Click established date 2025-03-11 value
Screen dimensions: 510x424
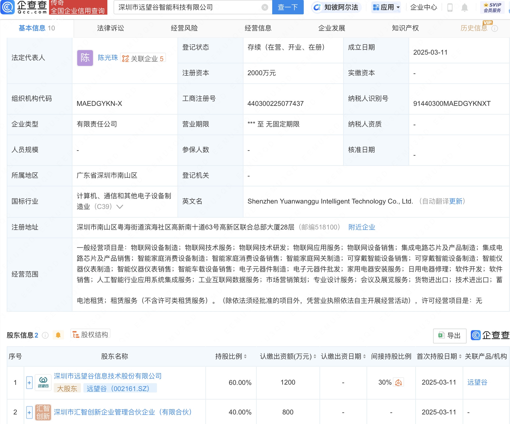(x=430, y=52)
